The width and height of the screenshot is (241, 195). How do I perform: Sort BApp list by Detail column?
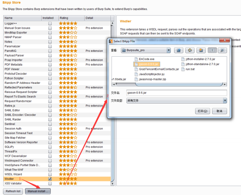[97, 18]
